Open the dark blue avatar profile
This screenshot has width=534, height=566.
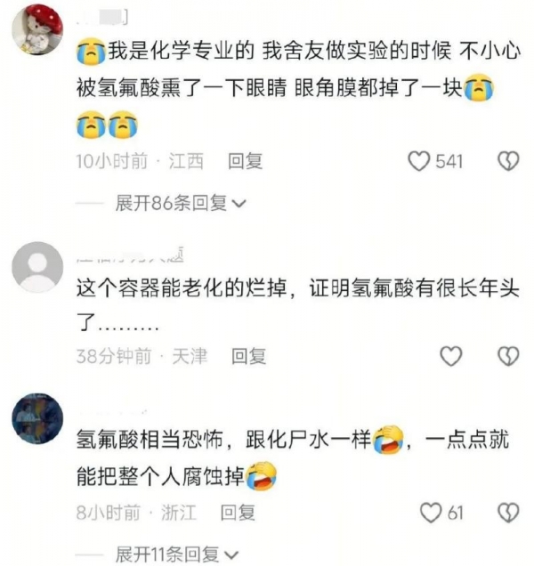coord(37,419)
